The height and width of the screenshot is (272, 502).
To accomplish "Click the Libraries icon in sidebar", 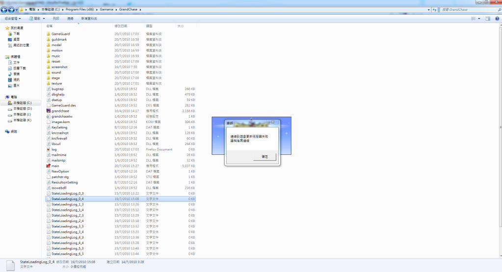I will coord(7,56).
